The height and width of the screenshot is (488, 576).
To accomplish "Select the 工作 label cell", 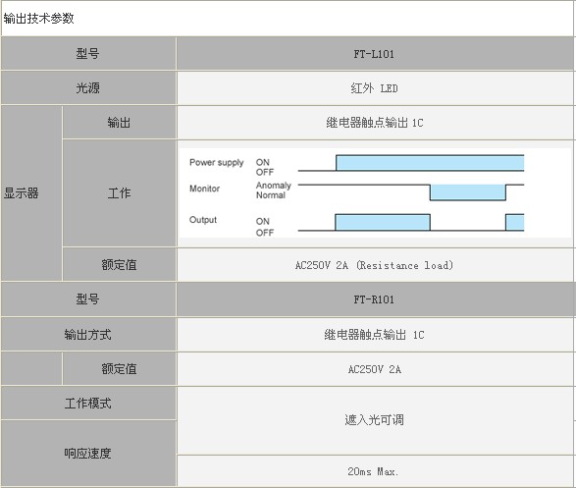I will point(119,192).
